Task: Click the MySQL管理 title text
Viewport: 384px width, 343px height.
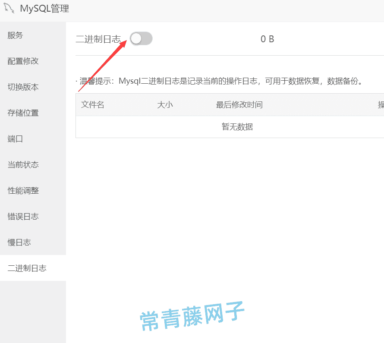Action: [45, 9]
